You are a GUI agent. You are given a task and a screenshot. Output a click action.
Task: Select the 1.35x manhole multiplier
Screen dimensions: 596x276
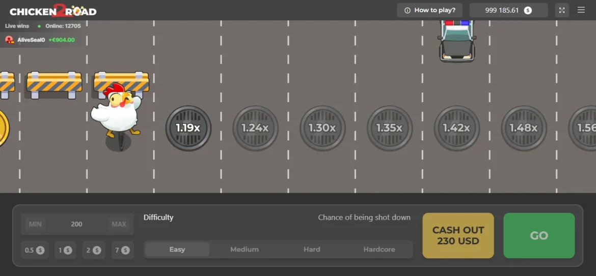coord(389,128)
